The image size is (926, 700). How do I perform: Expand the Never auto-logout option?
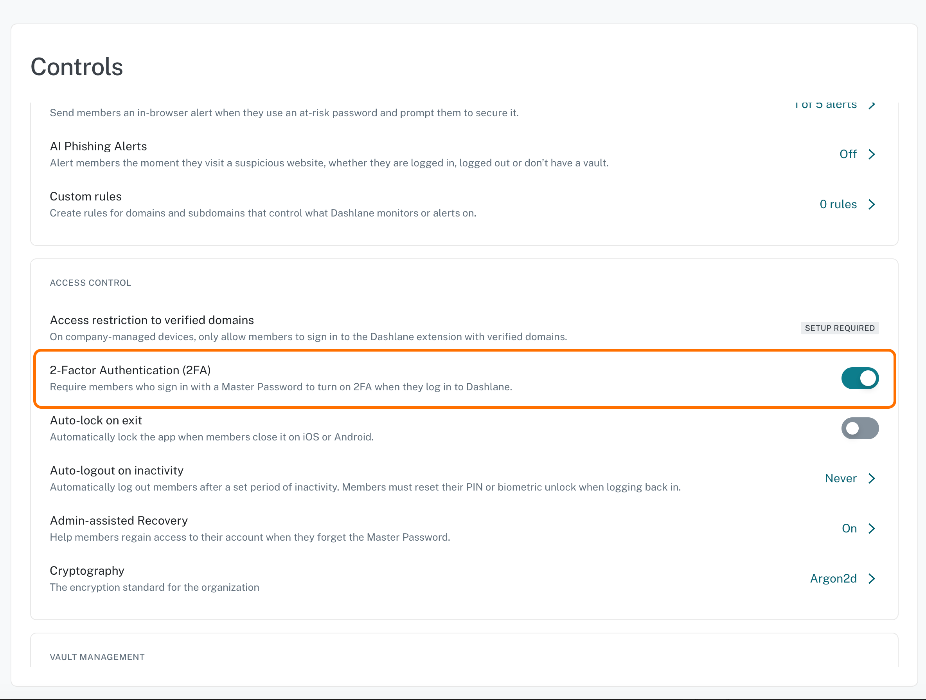click(x=841, y=478)
